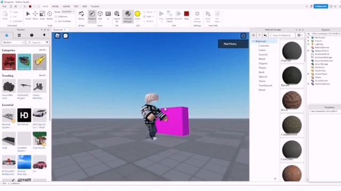This screenshot has height=191, width=341.
Task: Select the Cobblestone material sphere
Action: click(291, 125)
